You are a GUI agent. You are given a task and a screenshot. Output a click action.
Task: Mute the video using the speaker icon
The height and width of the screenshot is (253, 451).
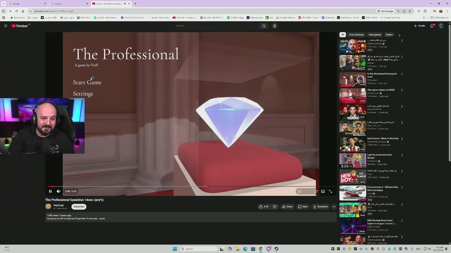[x=58, y=192]
